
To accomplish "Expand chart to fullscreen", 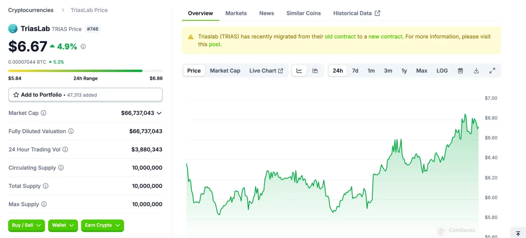I will pyautogui.click(x=492, y=71).
